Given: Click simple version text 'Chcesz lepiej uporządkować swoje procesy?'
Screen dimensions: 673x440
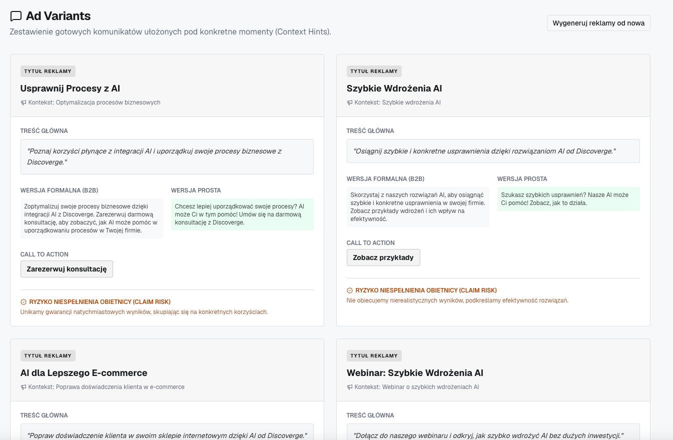Looking at the screenshot, I should [x=242, y=214].
